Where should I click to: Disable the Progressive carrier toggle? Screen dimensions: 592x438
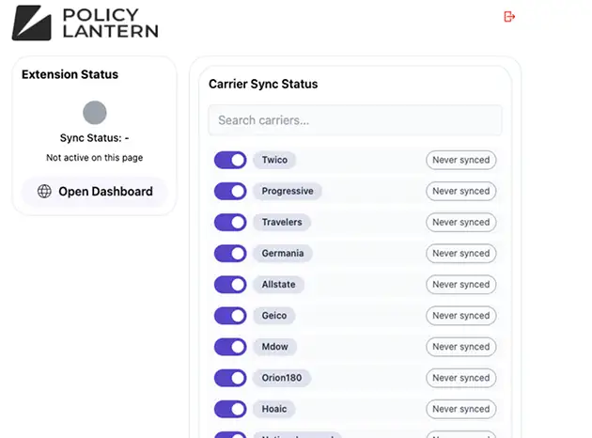[x=230, y=191]
